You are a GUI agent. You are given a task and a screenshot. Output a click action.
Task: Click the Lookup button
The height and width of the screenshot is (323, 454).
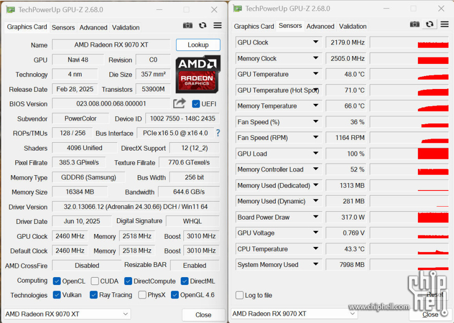(198, 45)
